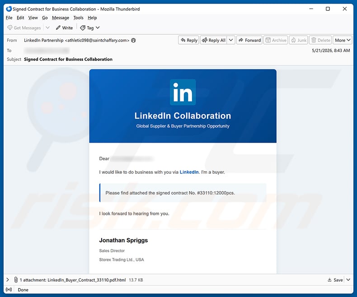Click Reply All button
Viewport: 357px width, 297px height.
click(214, 40)
